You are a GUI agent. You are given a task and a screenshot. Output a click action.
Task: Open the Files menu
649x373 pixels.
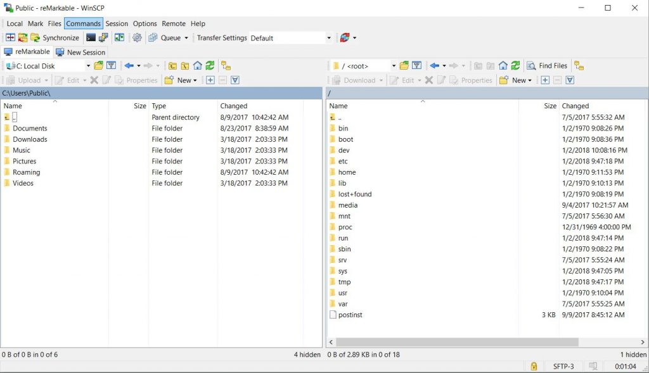55,23
